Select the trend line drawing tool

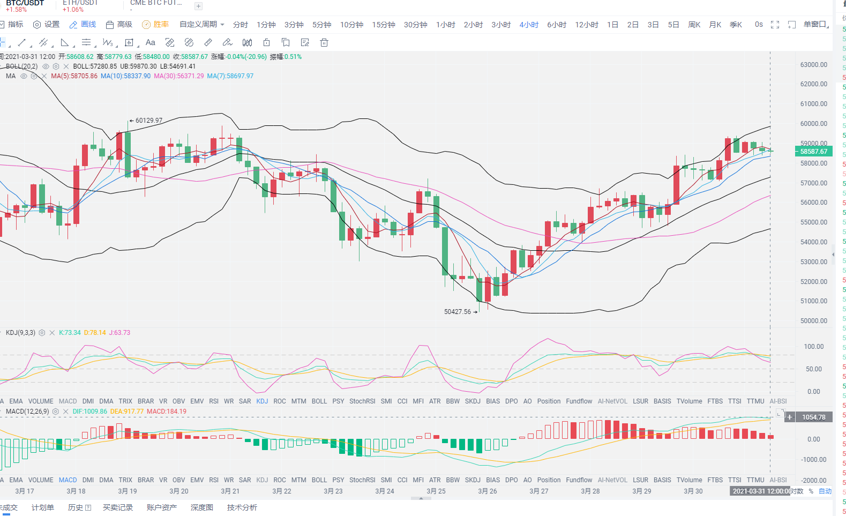tap(22, 42)
